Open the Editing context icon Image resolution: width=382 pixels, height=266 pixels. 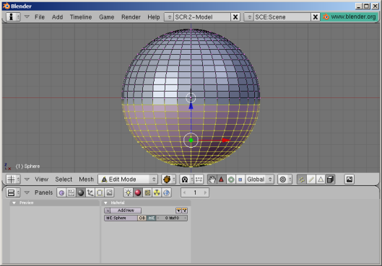coord(100,192)
